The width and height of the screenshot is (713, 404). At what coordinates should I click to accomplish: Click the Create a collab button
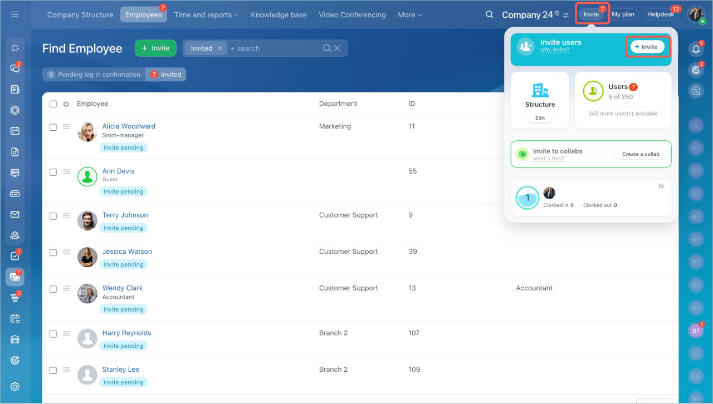point(641,154)
